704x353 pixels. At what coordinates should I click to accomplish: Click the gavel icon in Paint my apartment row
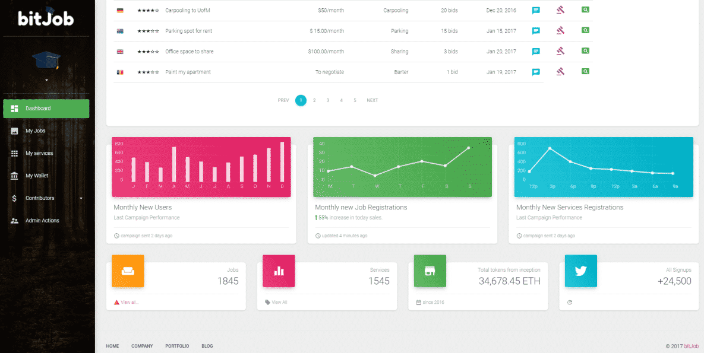(560, 72)
